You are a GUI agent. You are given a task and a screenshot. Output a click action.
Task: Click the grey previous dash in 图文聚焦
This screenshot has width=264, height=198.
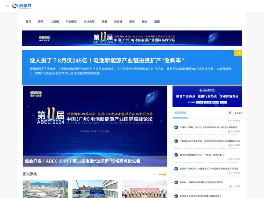click(154, 175)
